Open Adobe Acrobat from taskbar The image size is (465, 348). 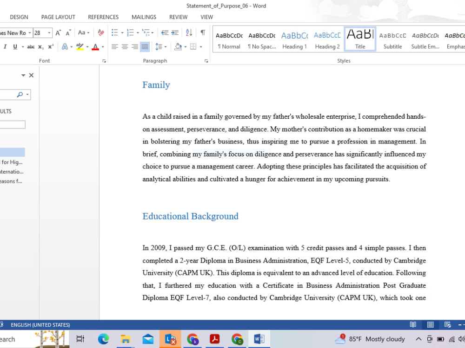[x=215, y=339]
